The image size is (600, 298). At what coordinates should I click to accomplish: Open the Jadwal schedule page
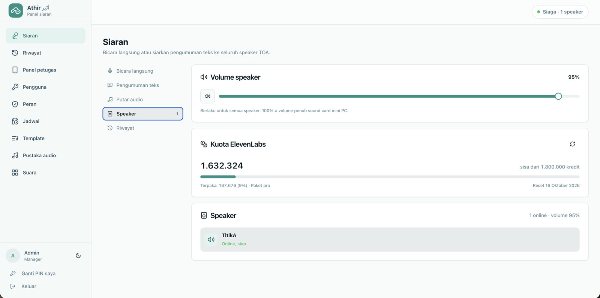(45, 121)
